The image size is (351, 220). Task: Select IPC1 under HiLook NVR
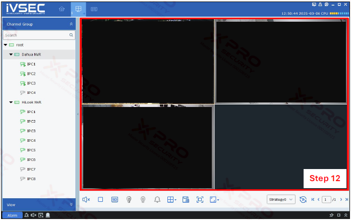[x=31, y=112]
